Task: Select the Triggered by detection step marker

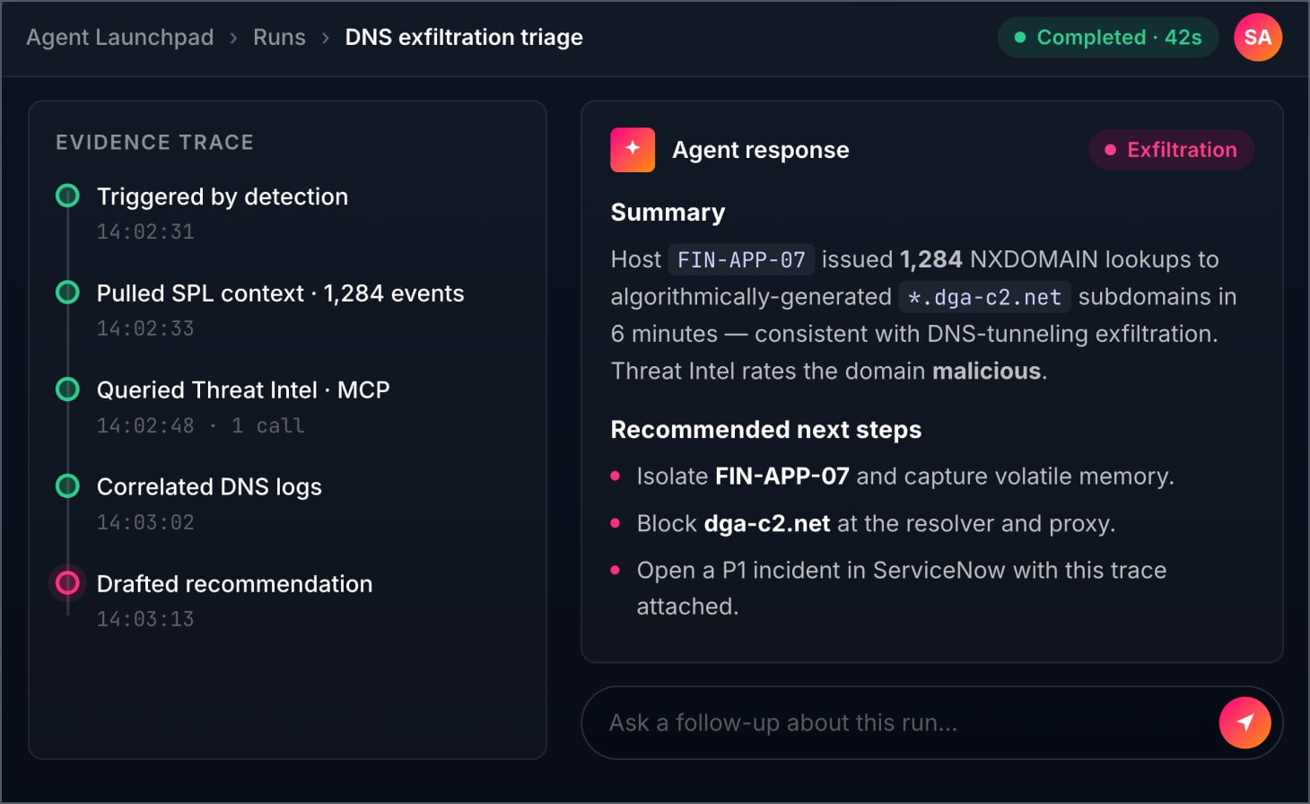Action: pos(67,196)
